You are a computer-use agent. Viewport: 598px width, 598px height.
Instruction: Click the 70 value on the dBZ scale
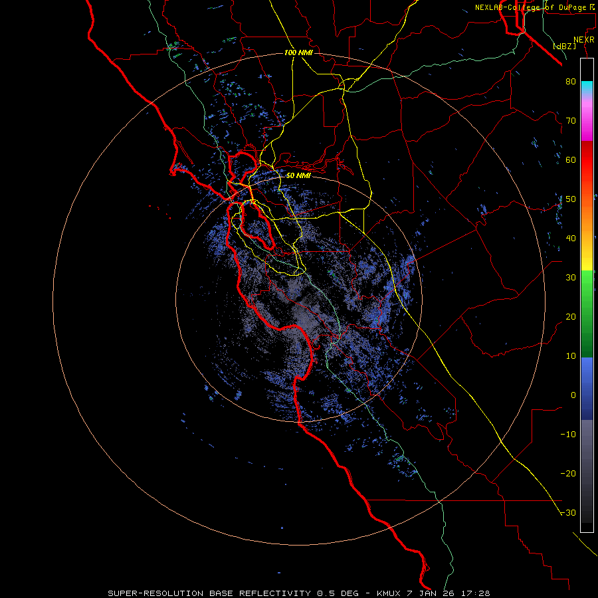pos(571,120)
